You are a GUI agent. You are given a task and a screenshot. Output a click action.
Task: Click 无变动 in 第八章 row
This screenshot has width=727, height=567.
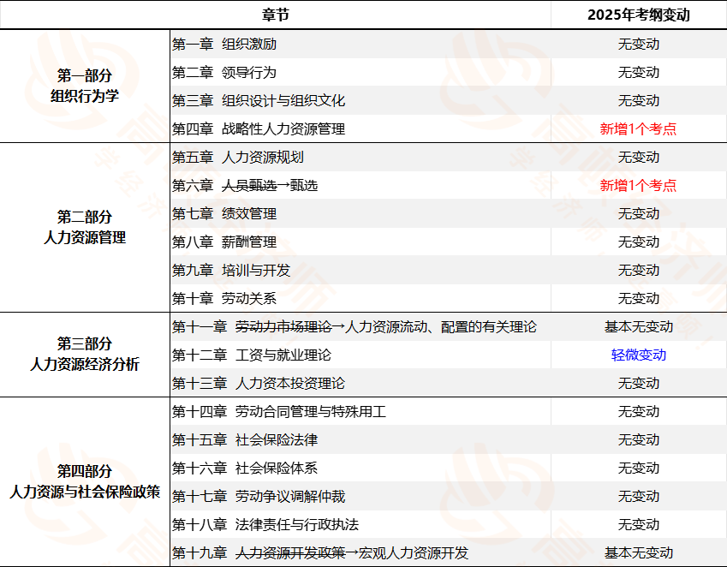tap(639, 242)
